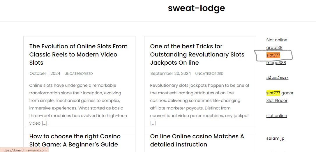Click the October 1, 2024 post date
This screenshot has height=152, width=316.
click(x=45, y=74)
